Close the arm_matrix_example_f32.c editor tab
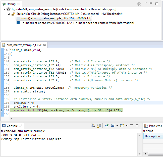The height and width of the screenshot is (157, 163). 44,45
